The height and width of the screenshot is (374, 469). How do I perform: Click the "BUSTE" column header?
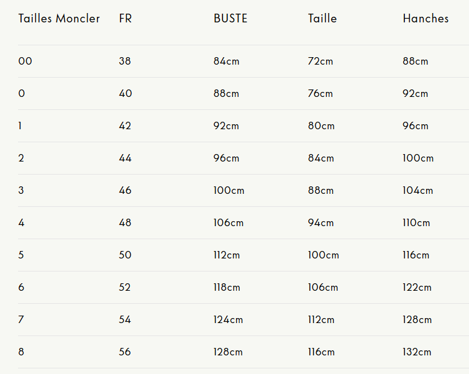pos(230,19)
